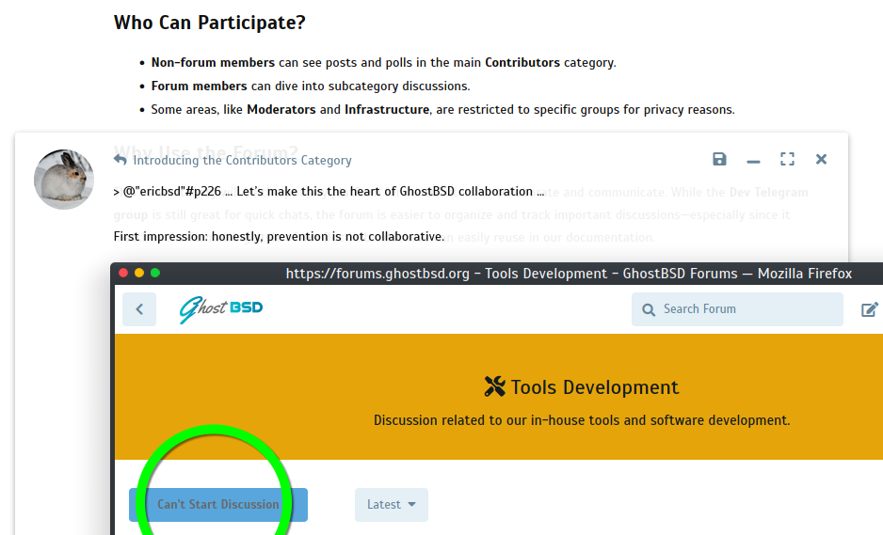Click the Can't Start Discussion button
883x535 pixels.
coord(218,505)
